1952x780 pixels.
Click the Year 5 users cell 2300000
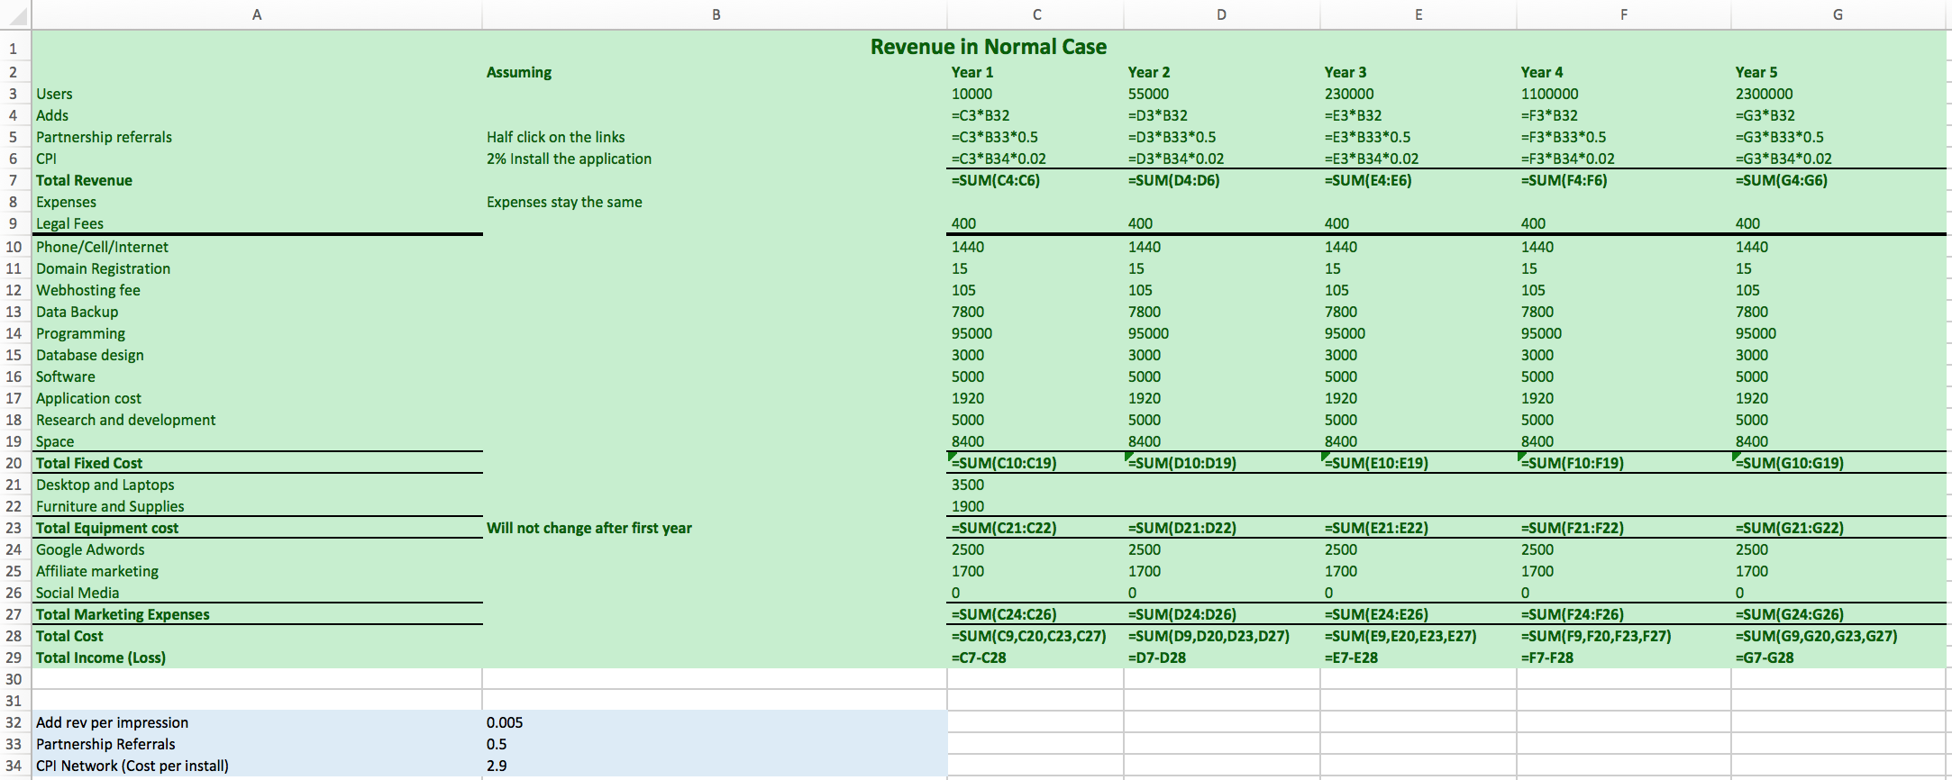[1764, 94]
